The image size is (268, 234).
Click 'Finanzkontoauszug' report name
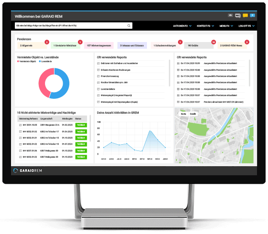coord(110,76)
